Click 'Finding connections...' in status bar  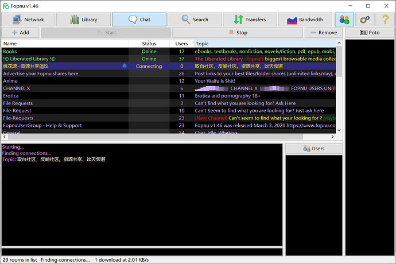pos(65,260)
